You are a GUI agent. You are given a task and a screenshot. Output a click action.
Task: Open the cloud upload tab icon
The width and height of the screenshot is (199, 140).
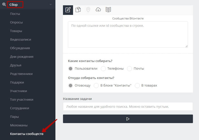[98, 10]
